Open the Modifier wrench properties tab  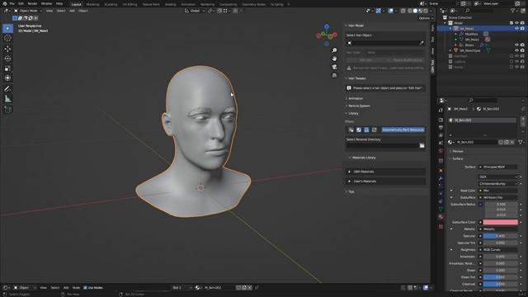(x=441, y=178)
